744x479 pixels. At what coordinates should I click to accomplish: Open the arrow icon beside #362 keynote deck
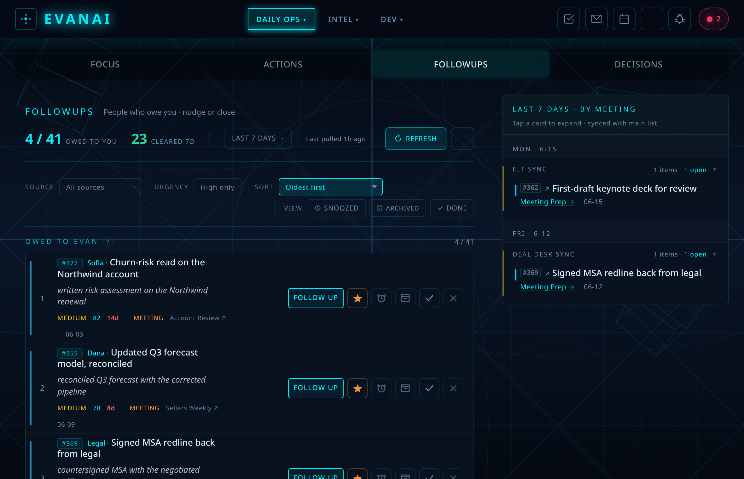547,189
